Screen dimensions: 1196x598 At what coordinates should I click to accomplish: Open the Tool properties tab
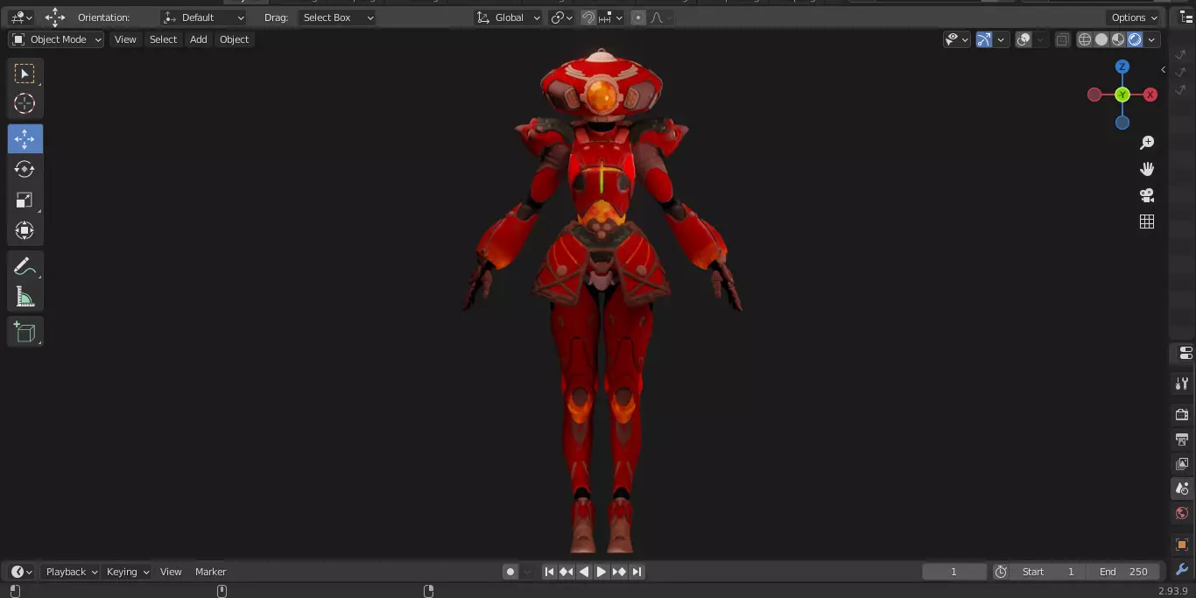click(1182, 383)
